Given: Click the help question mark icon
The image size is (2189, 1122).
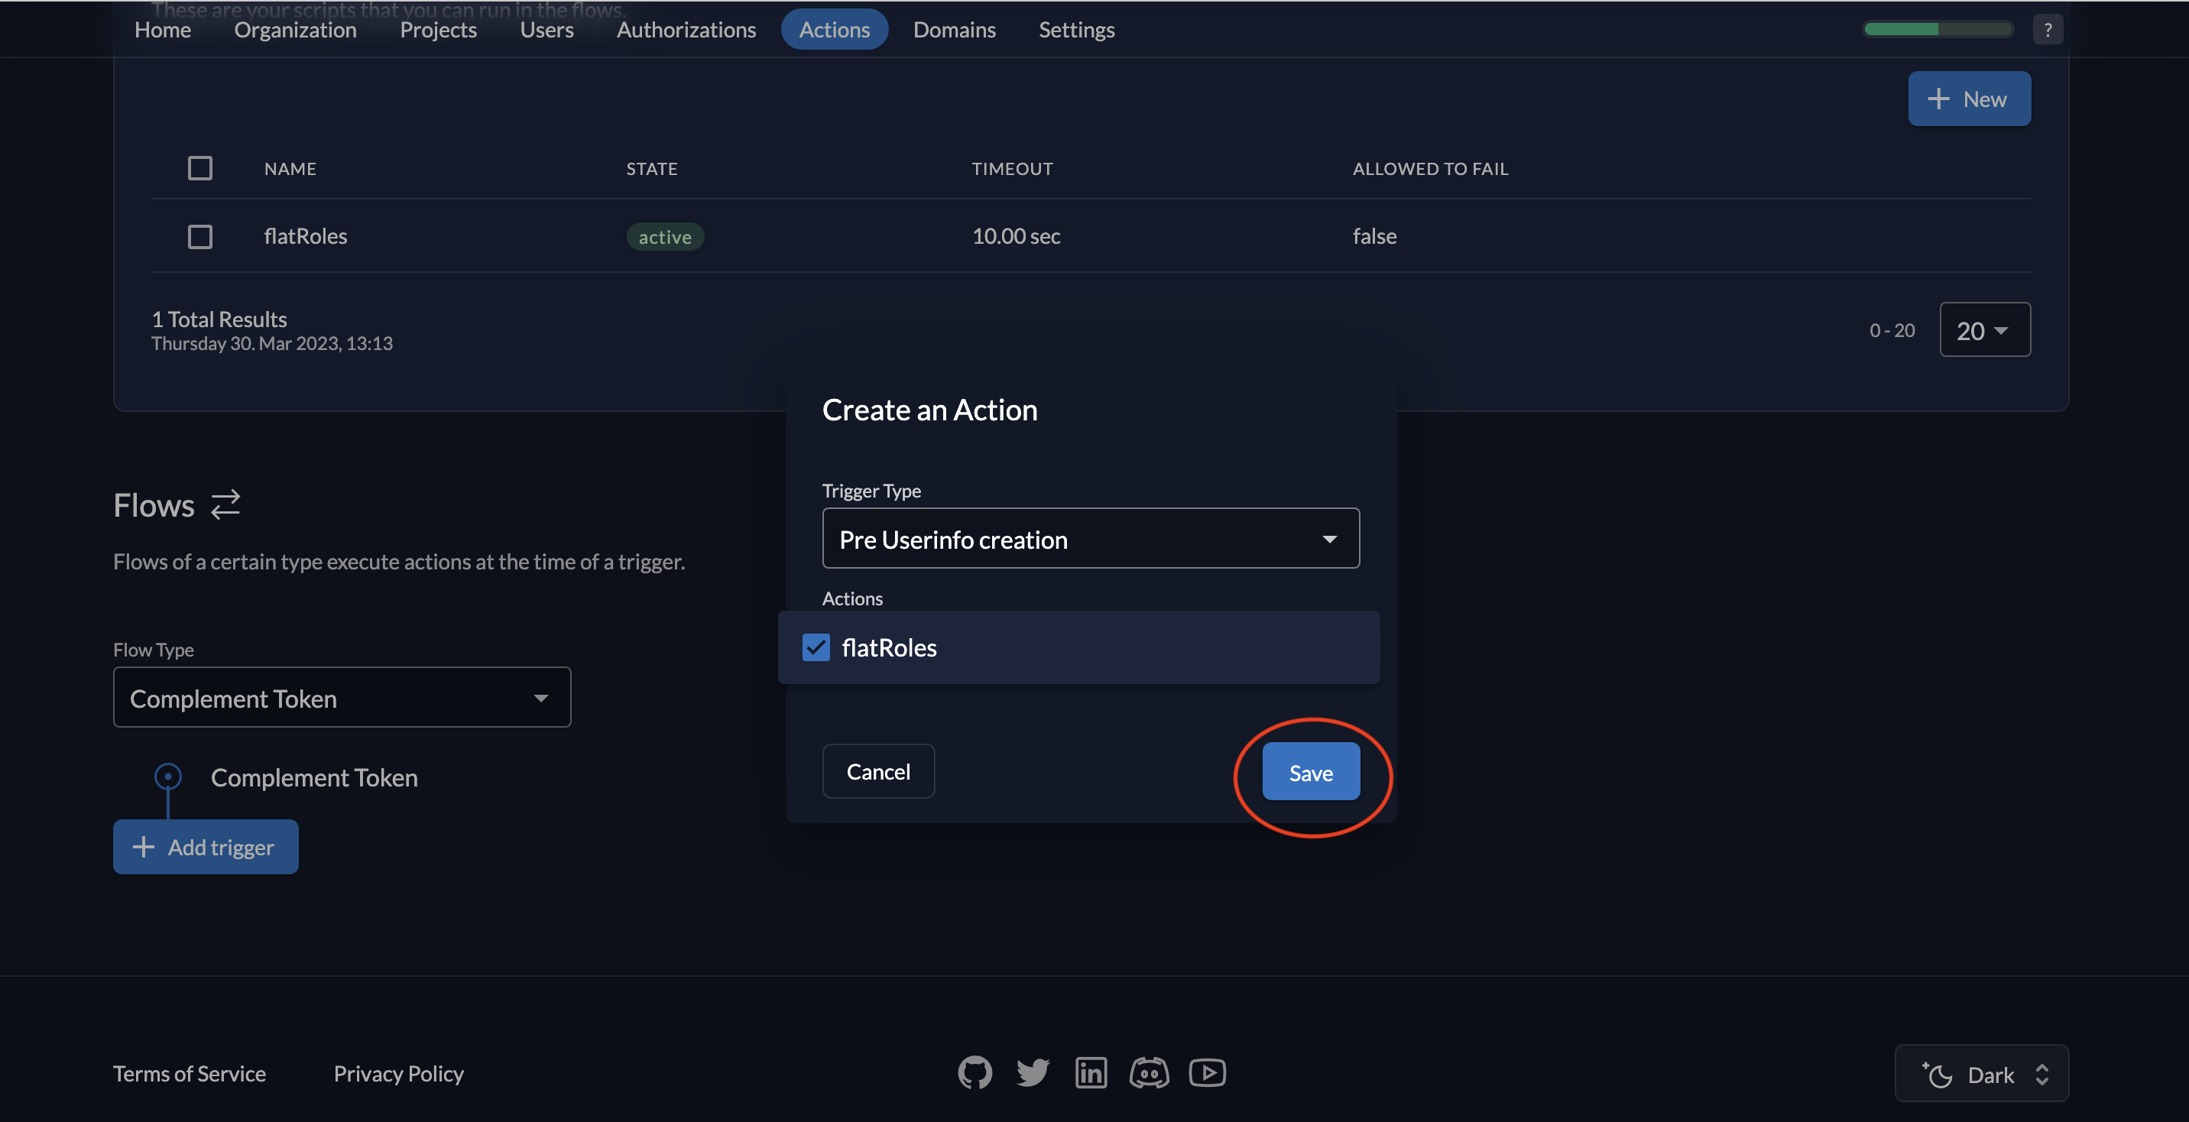Looking at the screenshot, I should click(2048, 26).
